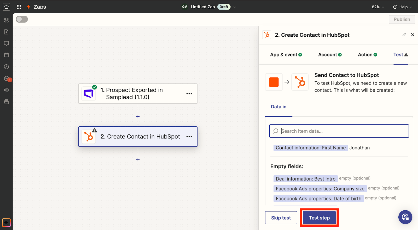418x230 pixels.
Task: Click the Facebook Ads properties: Company size pill
Action: pyautogui.click(x=320, y=189)
